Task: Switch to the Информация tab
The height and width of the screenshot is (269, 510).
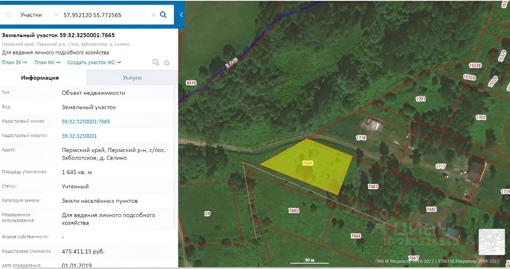Action: (43, 78)
